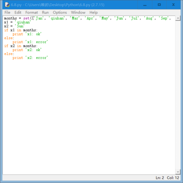This screenshot has height=183, width=183.
Task: Place cursor on the months set line
Action: (x=87, y=18)
